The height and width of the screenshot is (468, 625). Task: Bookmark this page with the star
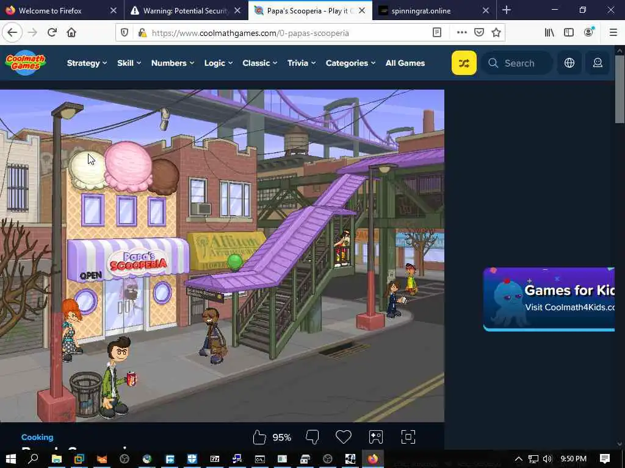coord(496,33)
